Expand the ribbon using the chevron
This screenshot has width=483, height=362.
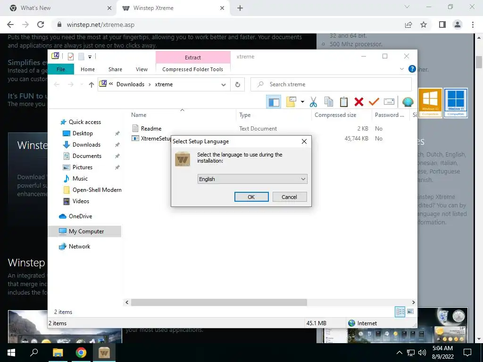click(402, 69)
